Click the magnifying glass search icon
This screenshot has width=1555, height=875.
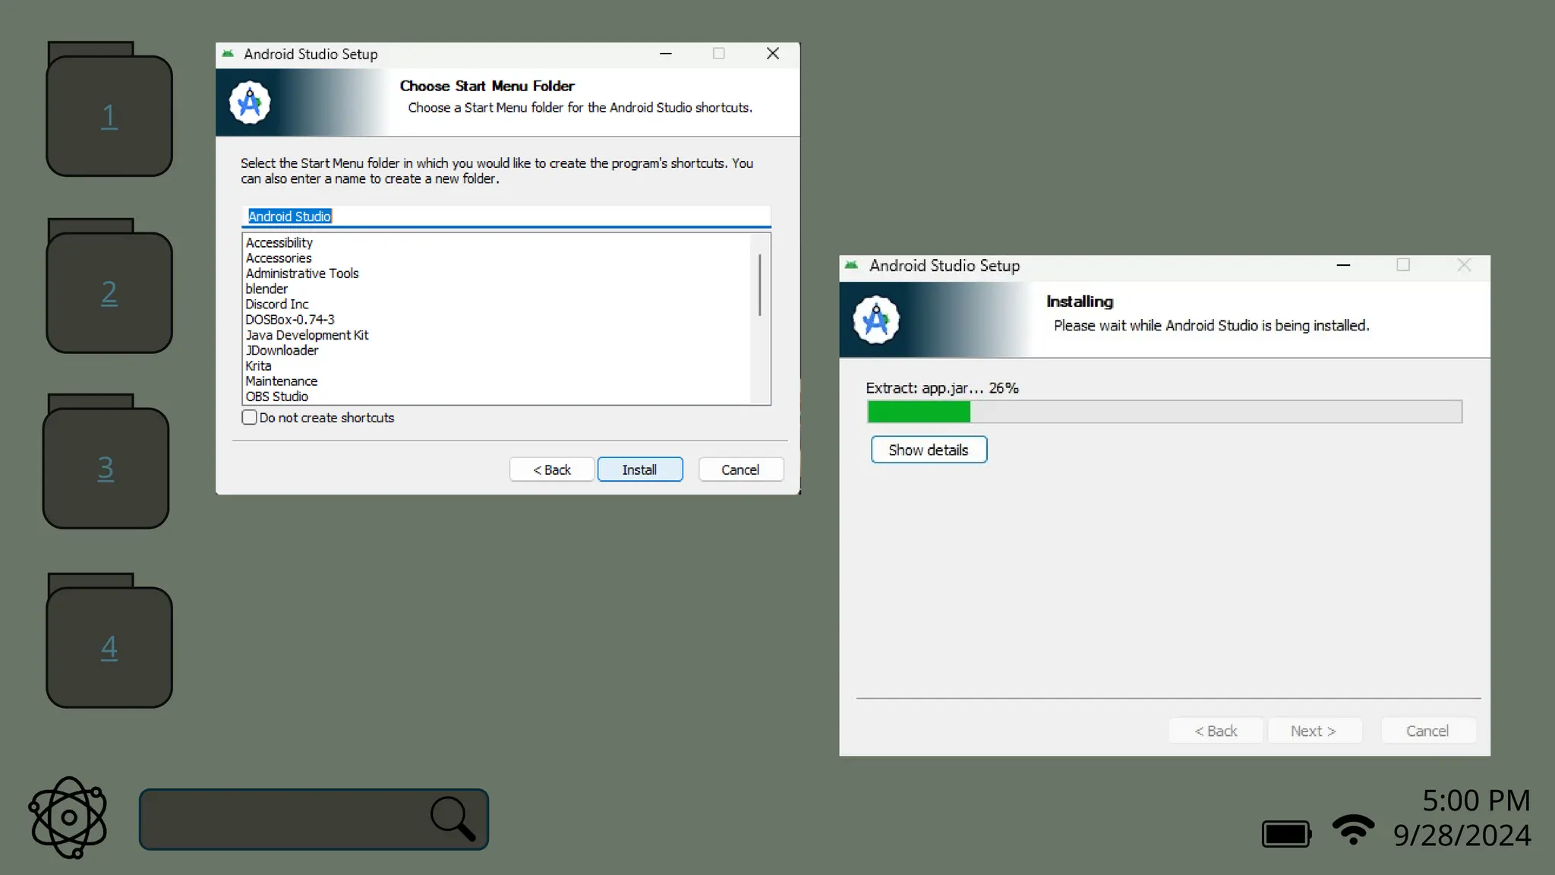453,818
